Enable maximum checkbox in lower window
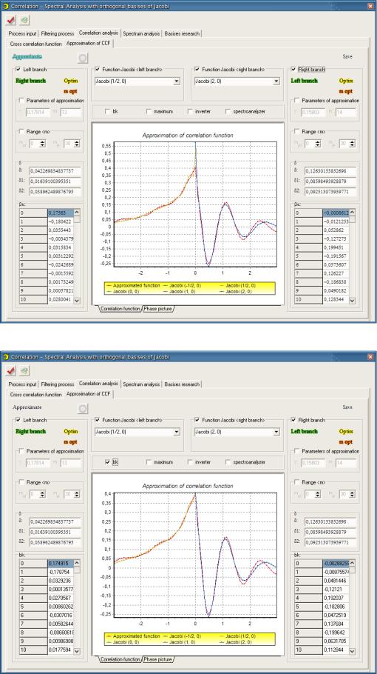The width and height of the screenshot is (377, 674). tap(149, 462)
